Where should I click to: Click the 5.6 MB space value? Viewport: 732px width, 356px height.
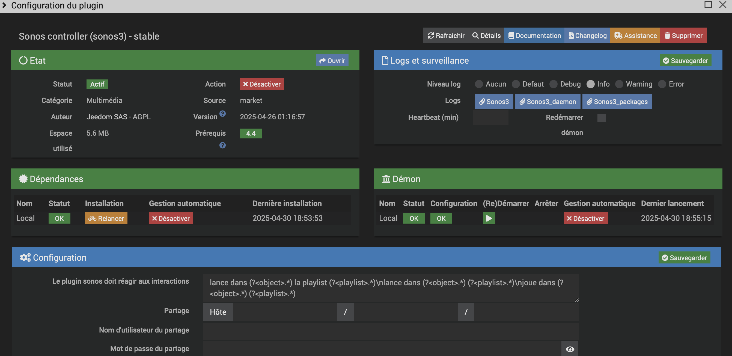97,133
